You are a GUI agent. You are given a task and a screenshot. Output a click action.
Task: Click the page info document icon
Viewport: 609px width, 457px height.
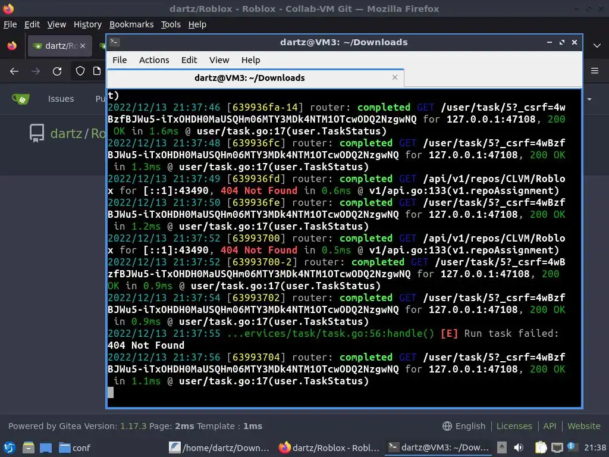[x=97, y=71]
